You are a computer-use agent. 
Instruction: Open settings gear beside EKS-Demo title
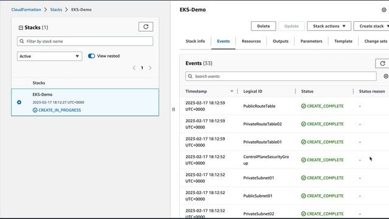click(384, 10)
